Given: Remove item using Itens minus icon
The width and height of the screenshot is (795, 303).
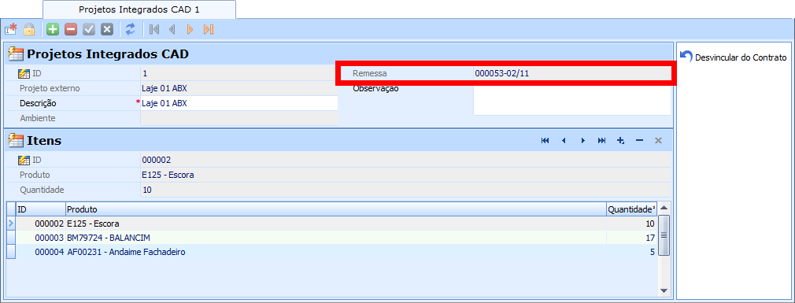Looking at the screenshot, I should [639, 140].
